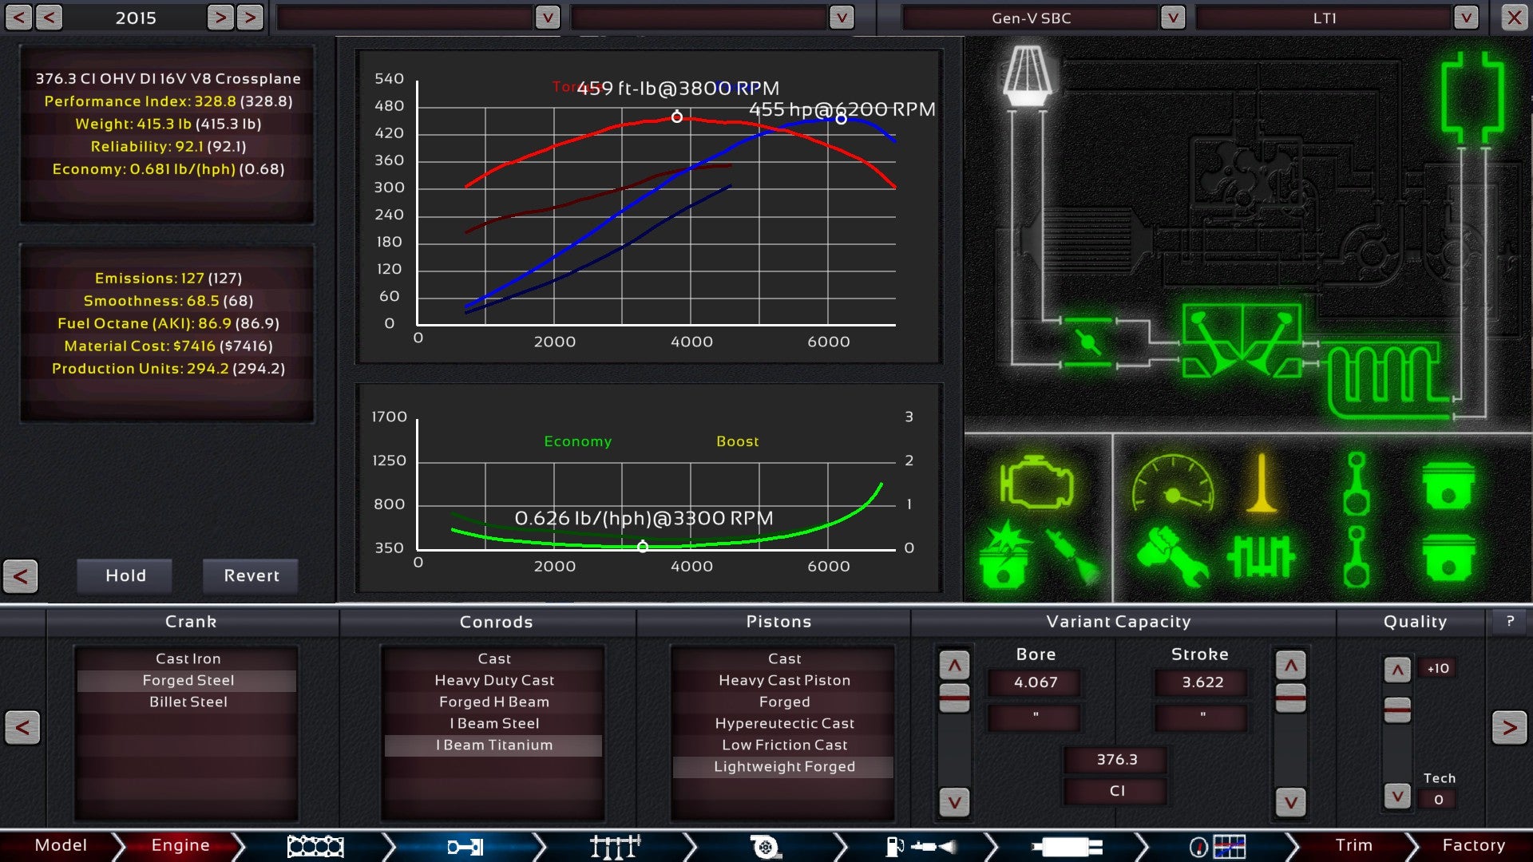Click the green exhaust headers icon
Screen dimensions: 1533x862
click(1472, 97)
